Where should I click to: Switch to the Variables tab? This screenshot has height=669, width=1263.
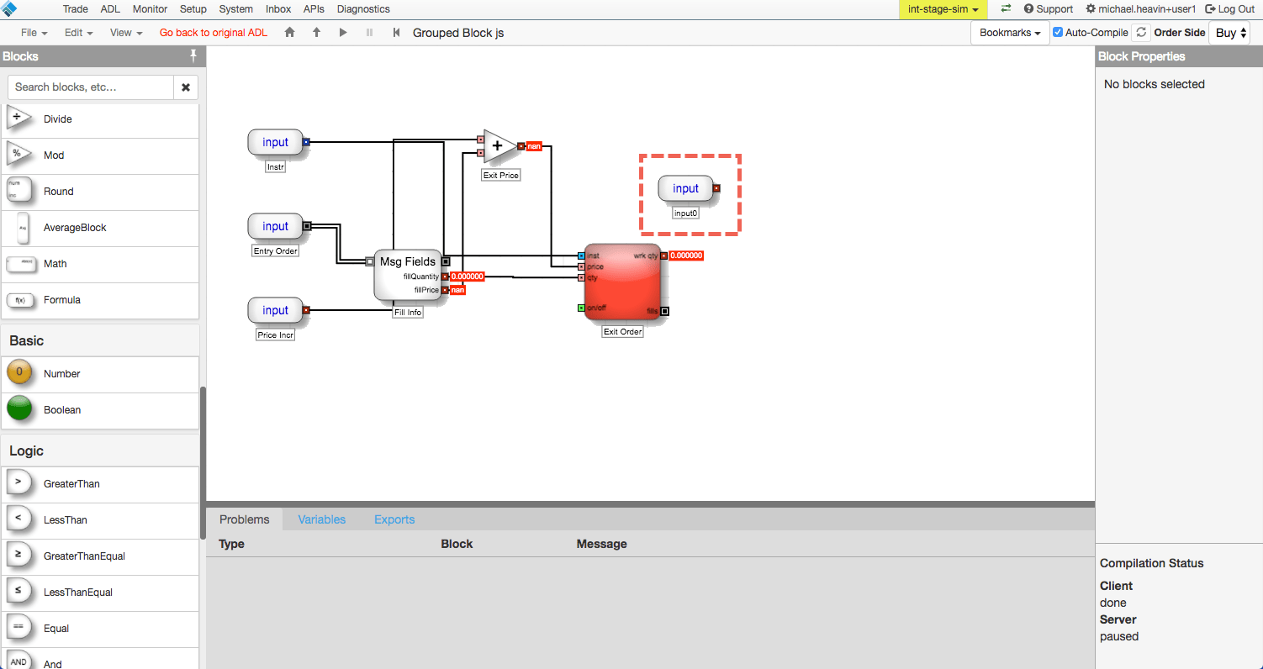point(322,519)
